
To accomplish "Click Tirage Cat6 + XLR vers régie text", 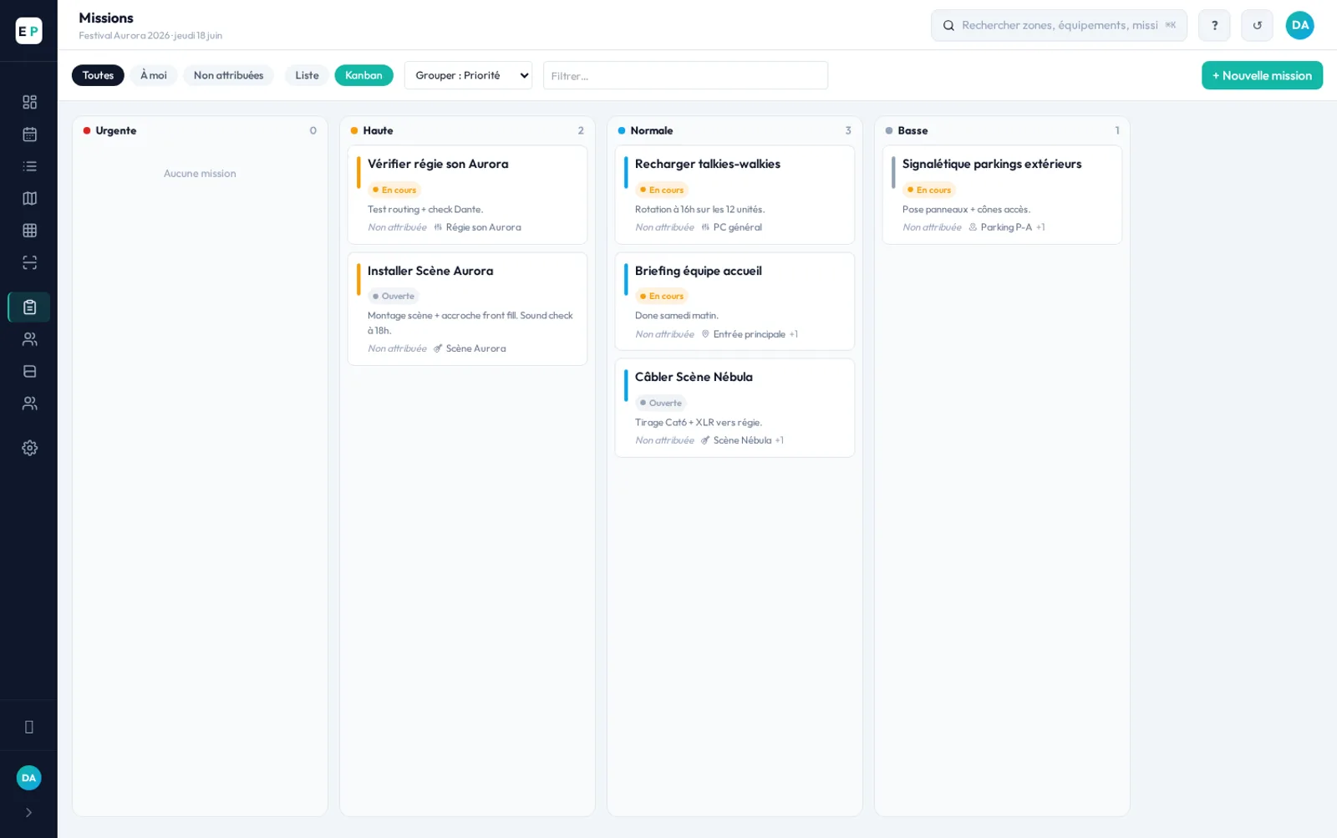I will (699, 423).
